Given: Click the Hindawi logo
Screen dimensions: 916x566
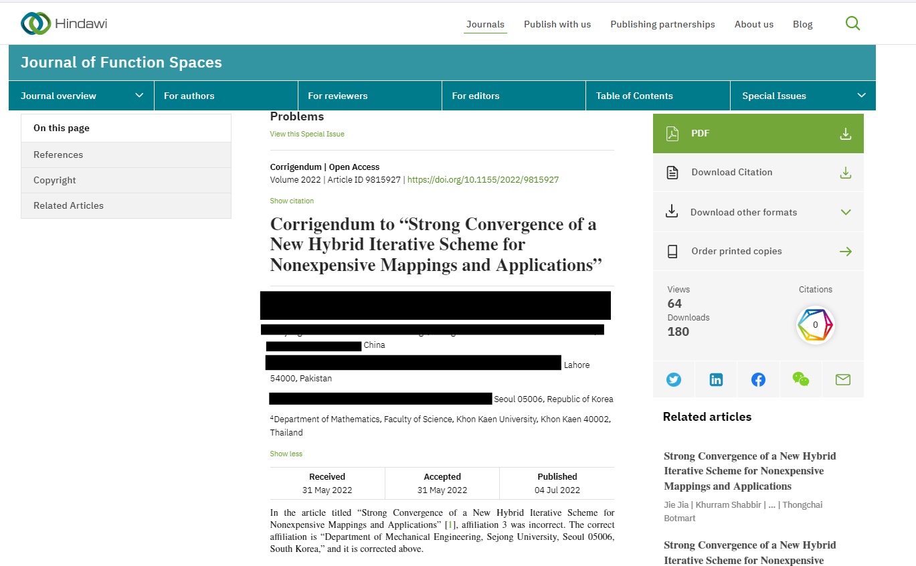Looking at the screenshot, I should 64,24.
